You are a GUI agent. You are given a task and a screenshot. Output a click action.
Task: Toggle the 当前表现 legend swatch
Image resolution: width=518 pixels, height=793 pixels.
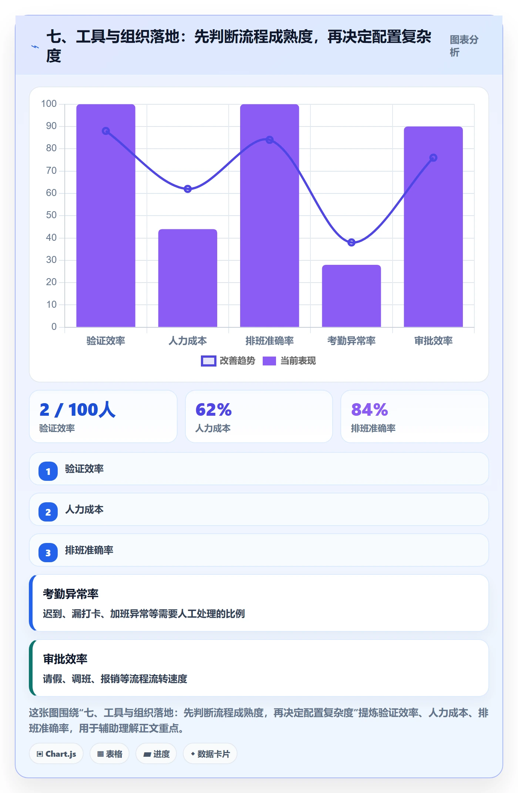(269, 361)
